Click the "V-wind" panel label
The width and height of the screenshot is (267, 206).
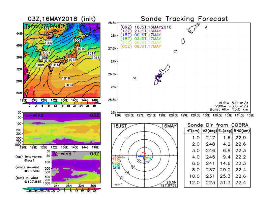(62, 154)
